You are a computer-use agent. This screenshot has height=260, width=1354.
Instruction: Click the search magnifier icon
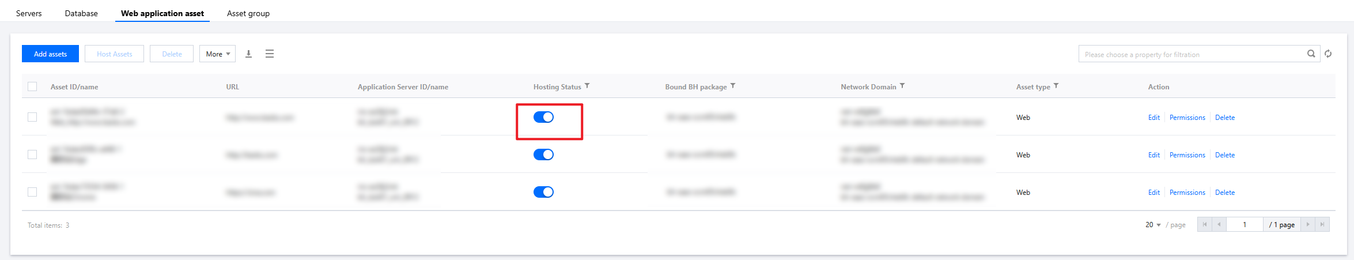click(1311, 54)
